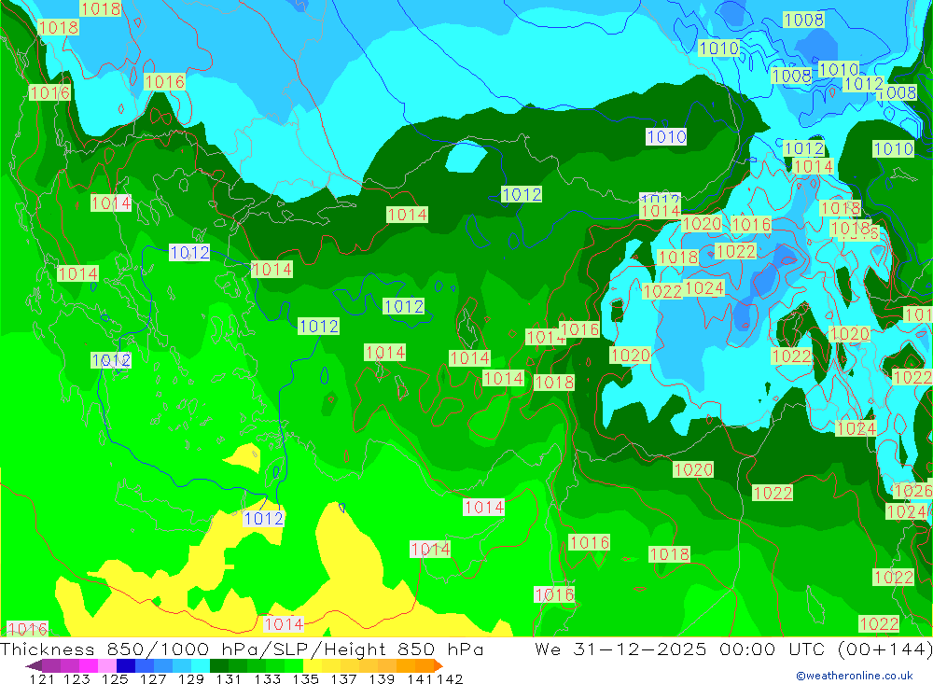Select the dark purple left arrow legend tip
The height and width of the screenshot is (684, 933).
34,666
